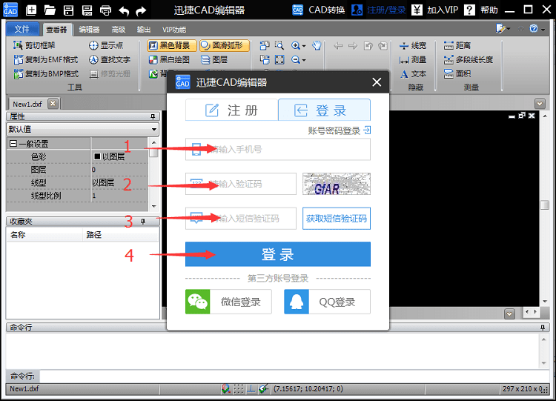Viewport: 556px width, 401px height.
Task: Switch to the VIP功能 tab
Action: point(174,30)
